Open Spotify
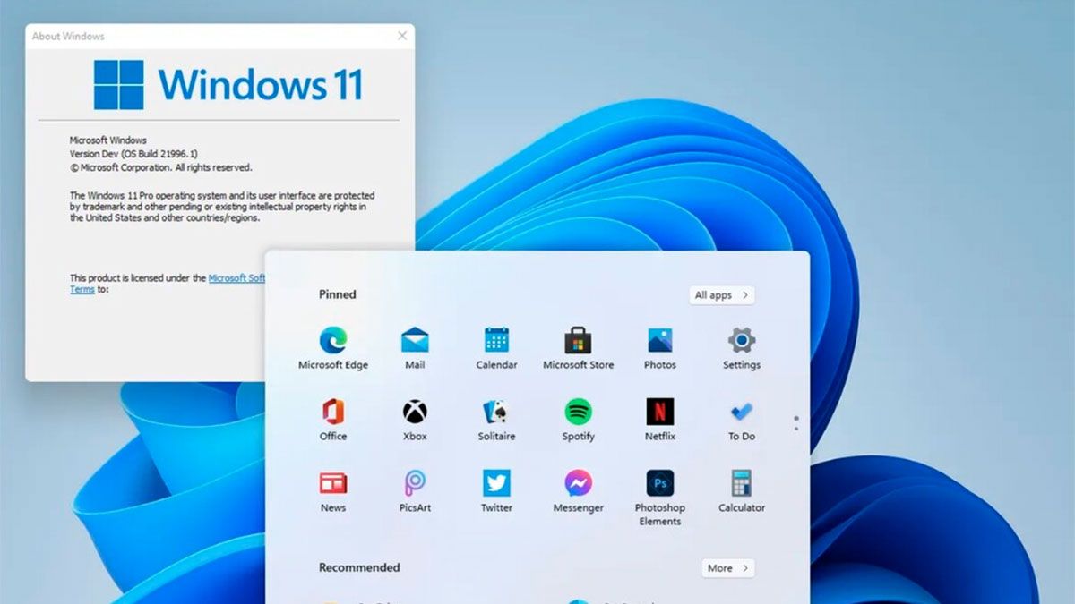 [x=578, y=413]
